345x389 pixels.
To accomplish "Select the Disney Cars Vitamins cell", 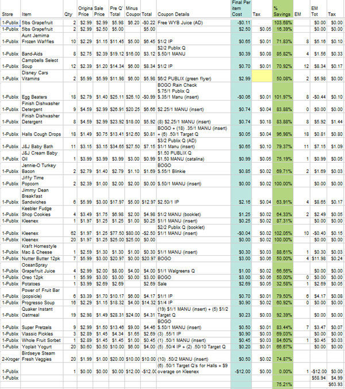I will [x=42, y=76].
